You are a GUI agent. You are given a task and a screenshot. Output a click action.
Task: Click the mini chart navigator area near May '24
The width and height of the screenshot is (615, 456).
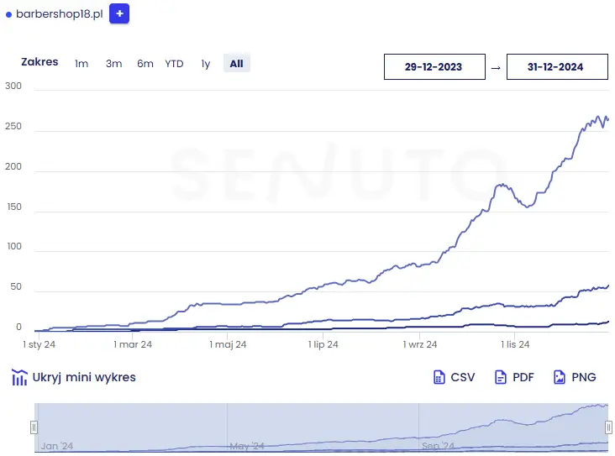[247, 446]
